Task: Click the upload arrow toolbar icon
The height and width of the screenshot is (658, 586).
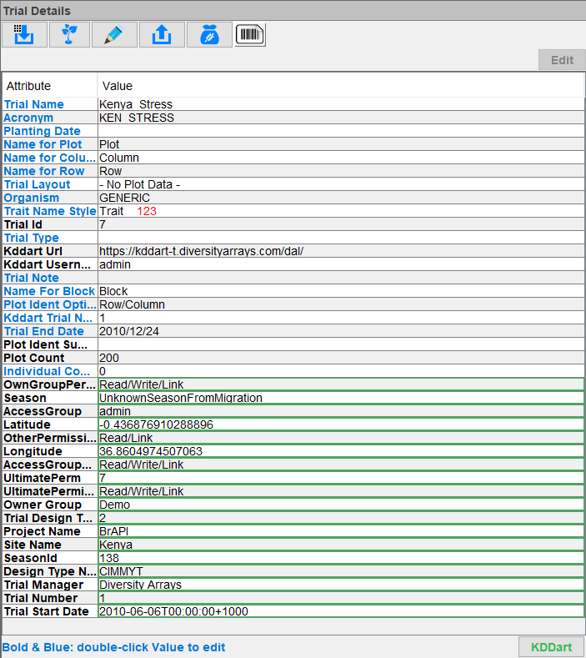Action: (162, 34)
